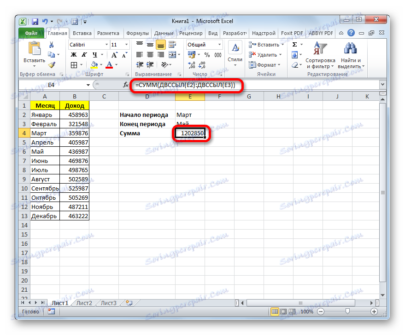Viewport: 405px width, 335px height.
Task: Toggle Underline formatting (Ч)
Action: 95,55
